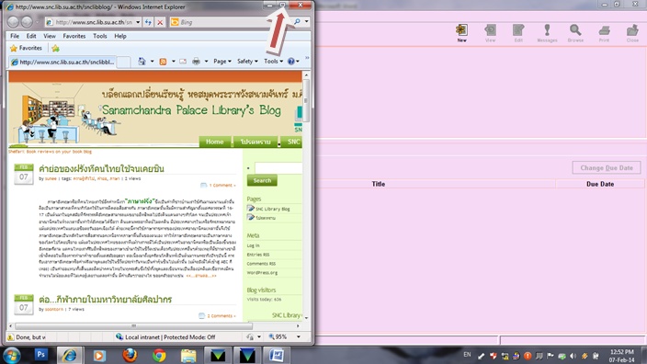Open the zoom level 95% dropdown
This screenshot has height=364, width=647.
click(x=299, y=336)
